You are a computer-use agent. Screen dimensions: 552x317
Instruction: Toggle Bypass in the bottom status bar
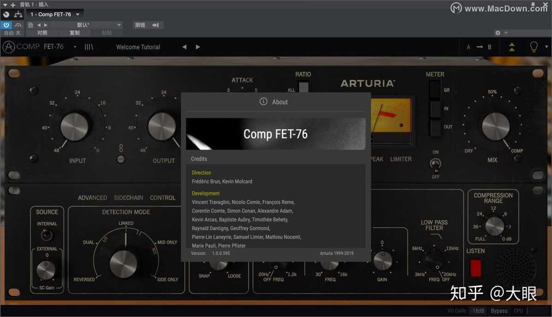[x=499, y=311]
